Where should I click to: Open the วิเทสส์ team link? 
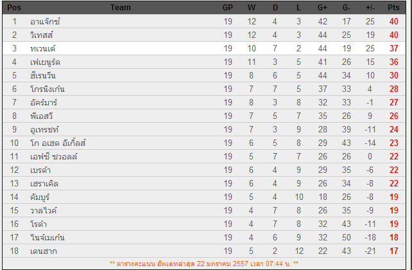coord(44,35)
